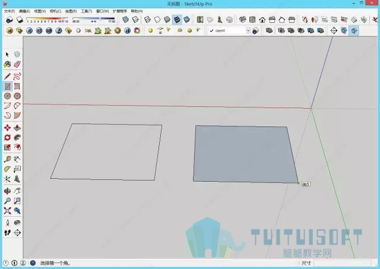Select the Pie arc tool
This screenshot has height=269, width=380.
[x=17, y=116]
